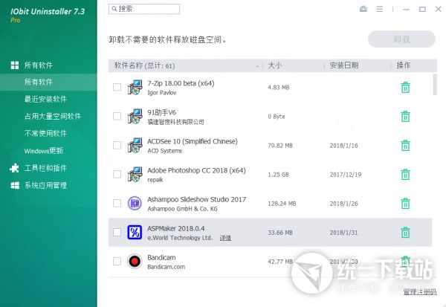
Task: Open 详情 link for ASPMaker
Action: tap(225, 238)
